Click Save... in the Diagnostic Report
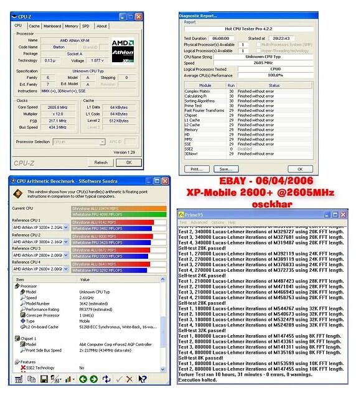Viewport: 356px width, 398px height. point(226,169)
